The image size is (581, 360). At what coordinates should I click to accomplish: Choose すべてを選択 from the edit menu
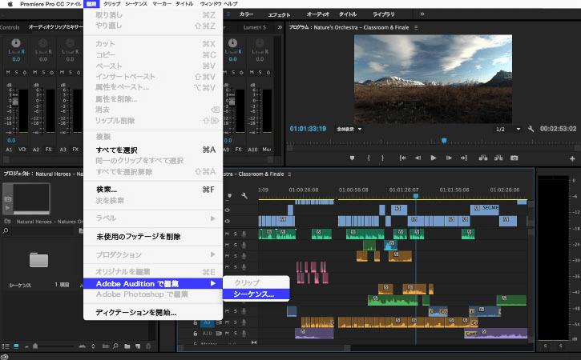pos(153,150)
